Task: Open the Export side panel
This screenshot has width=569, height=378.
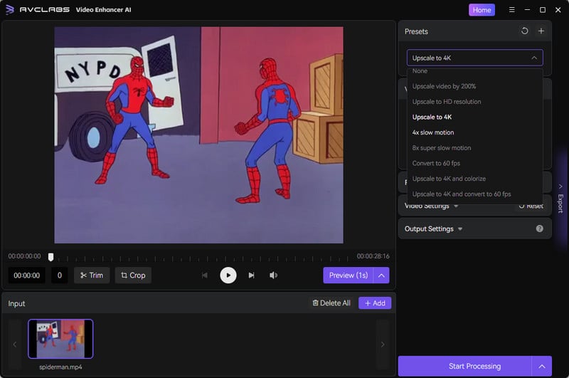Action: coord(560,199)
